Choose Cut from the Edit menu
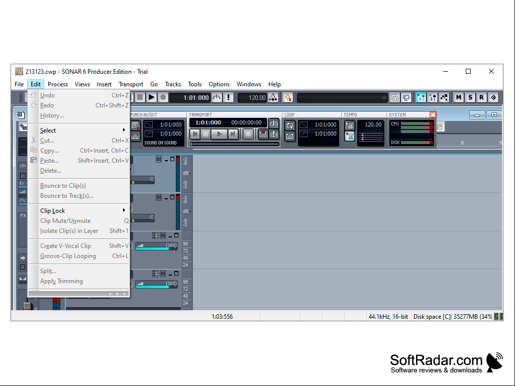 coord(78,141)
